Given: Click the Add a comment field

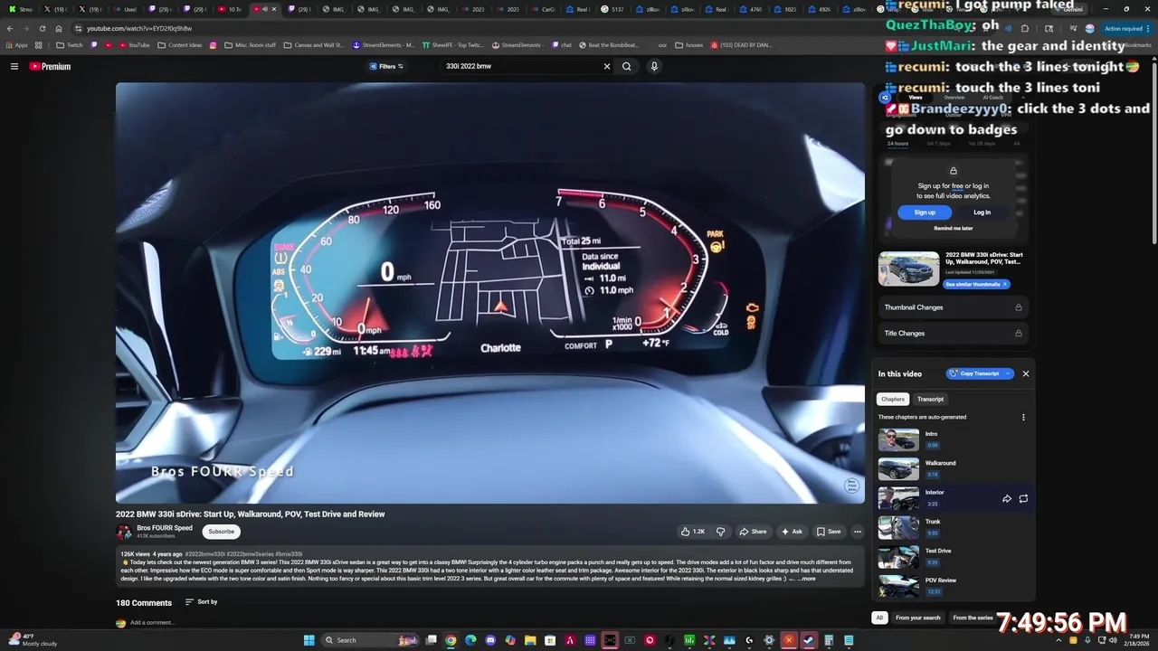Looking at the screenshot, I should point(152,622).
